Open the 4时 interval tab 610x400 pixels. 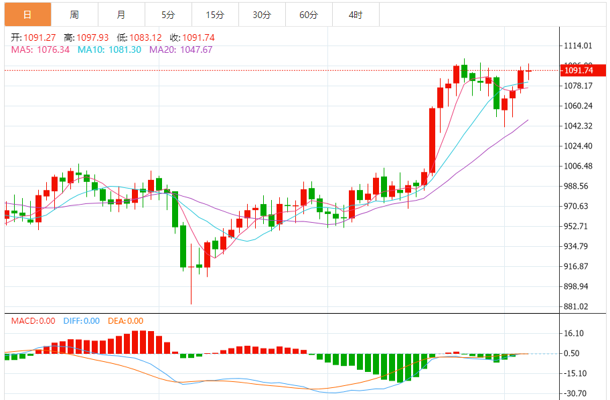356,15
